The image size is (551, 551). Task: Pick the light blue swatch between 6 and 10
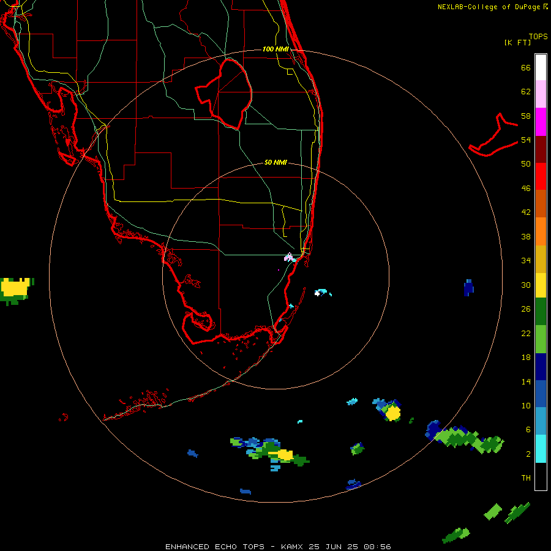click(541, 421)
